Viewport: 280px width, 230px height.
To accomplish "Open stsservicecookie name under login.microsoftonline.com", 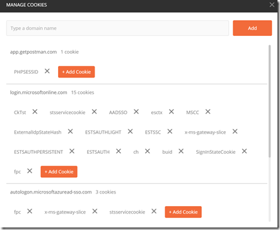I will click(67, 113).
